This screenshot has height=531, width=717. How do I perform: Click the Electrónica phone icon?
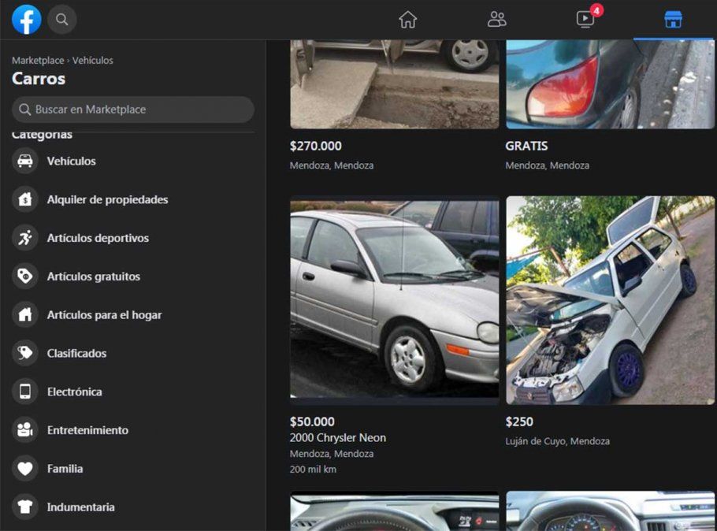[x=25, y=392]
